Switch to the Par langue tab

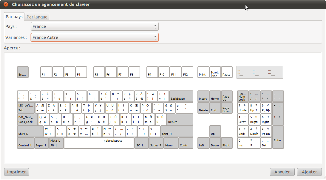click(37, 17)
